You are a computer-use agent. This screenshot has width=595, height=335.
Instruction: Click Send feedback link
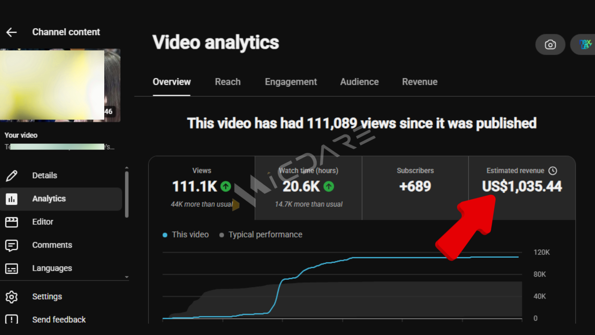tap(59, 320)
